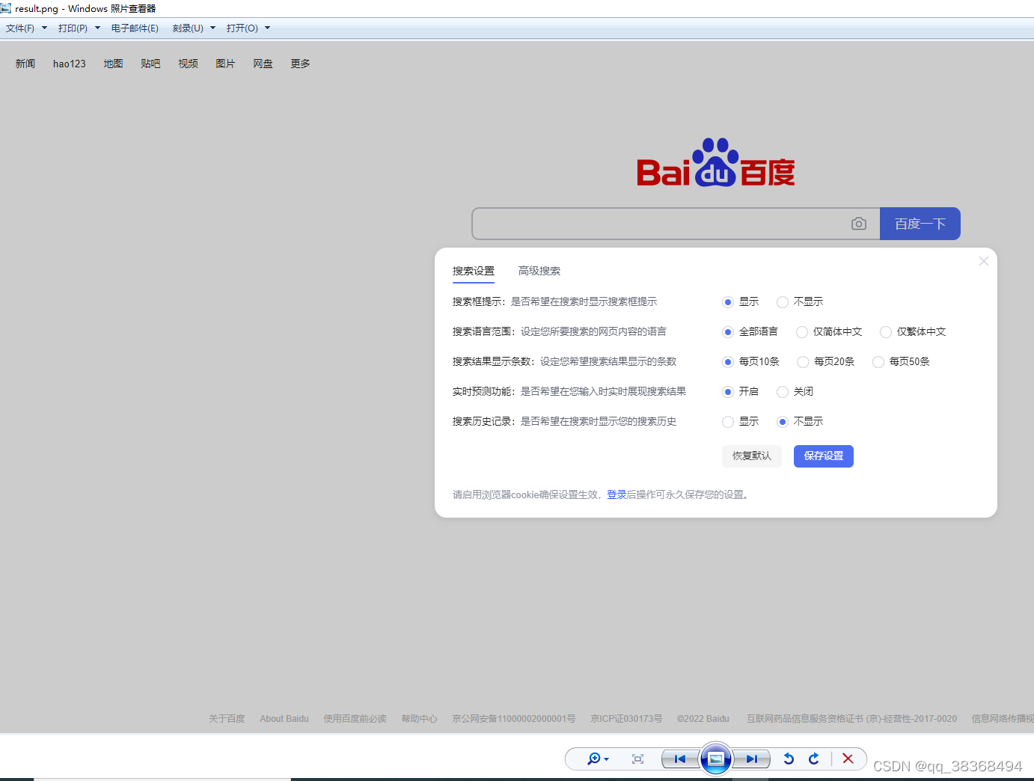Screen dimensions: 1034x781
Task: Click the 京公网安备11000002000001号 footer link
Action: 514,719
